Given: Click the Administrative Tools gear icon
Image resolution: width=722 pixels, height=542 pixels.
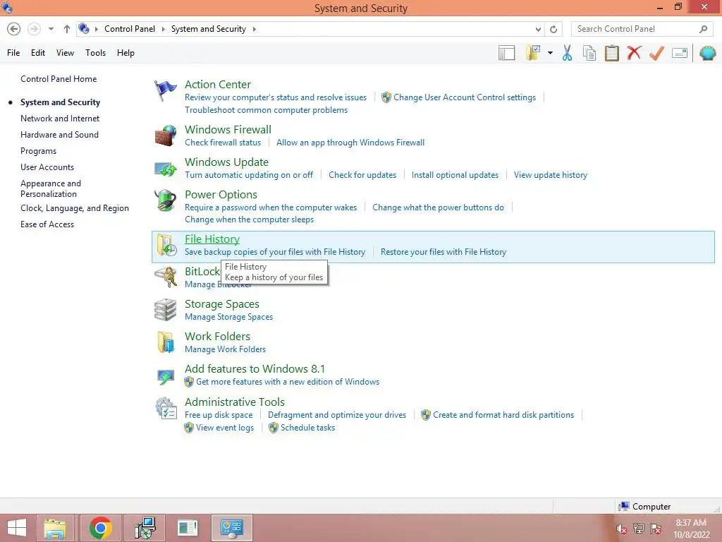Looking at the screenshot, I should click(x=166, y=409).
